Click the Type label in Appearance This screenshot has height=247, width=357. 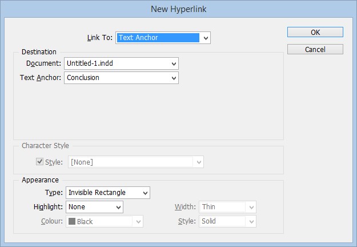pos(54,193)
